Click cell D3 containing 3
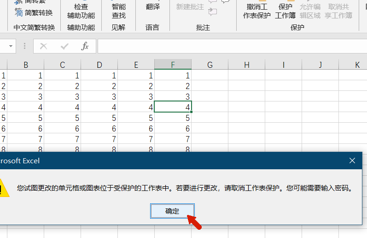The image size is (367, 238). [99, 96]
